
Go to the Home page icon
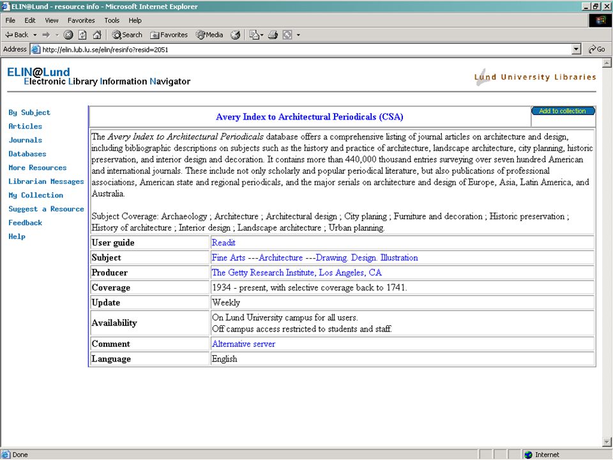(97, 34)
